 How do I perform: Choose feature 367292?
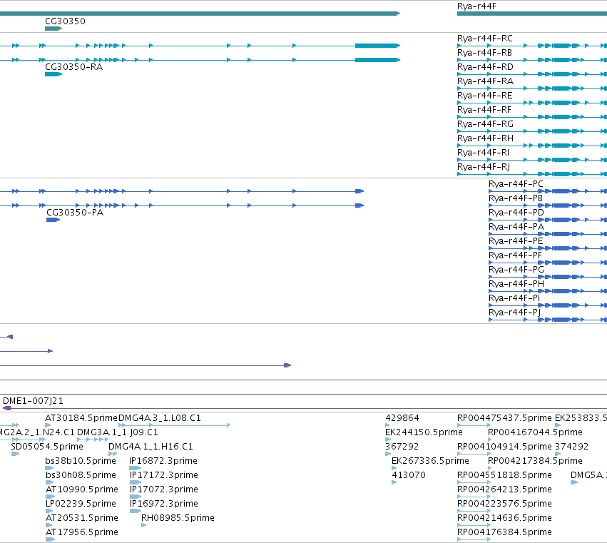pos(402,447)
